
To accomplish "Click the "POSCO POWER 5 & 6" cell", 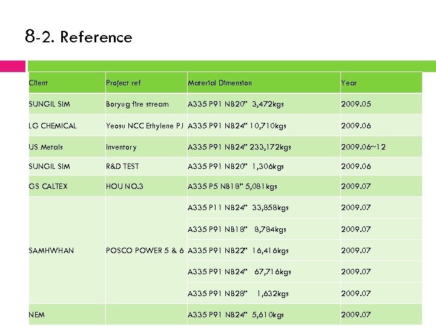I will pyautogui.click(x=145, y=250).
